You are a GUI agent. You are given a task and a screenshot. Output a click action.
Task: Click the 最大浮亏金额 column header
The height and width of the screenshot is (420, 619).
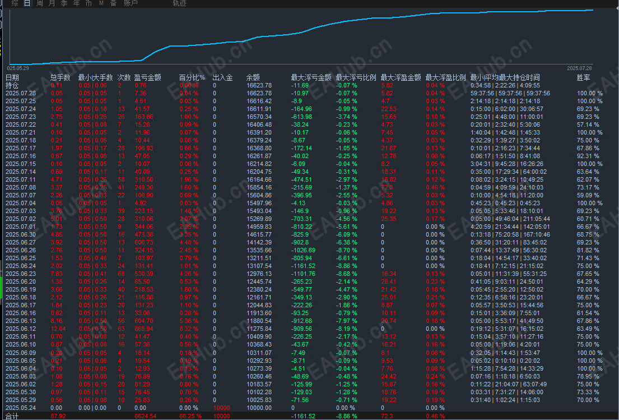point(311,77)
